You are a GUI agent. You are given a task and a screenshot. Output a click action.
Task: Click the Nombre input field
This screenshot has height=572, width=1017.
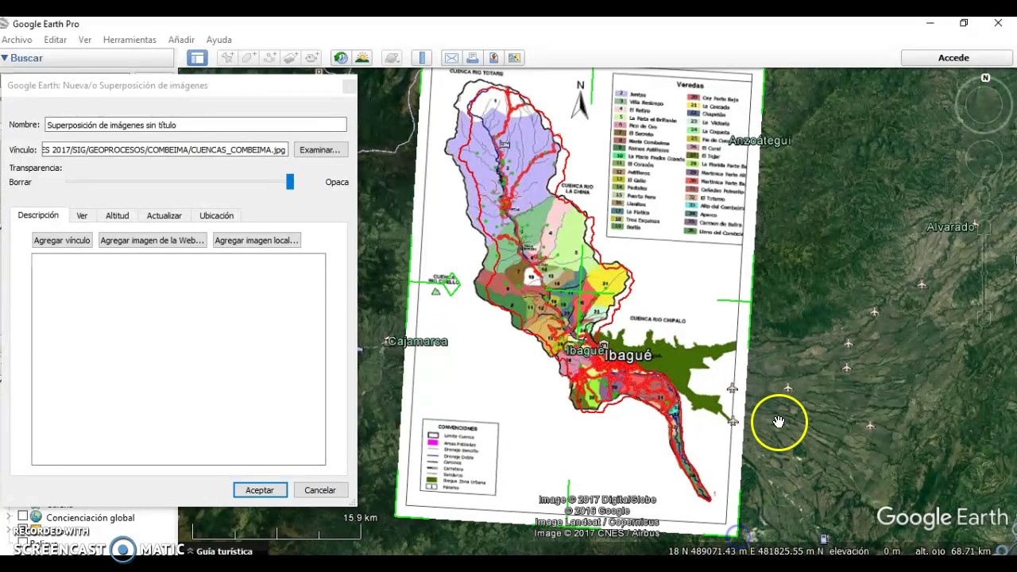pyautogui.click(x=195, y=125)
